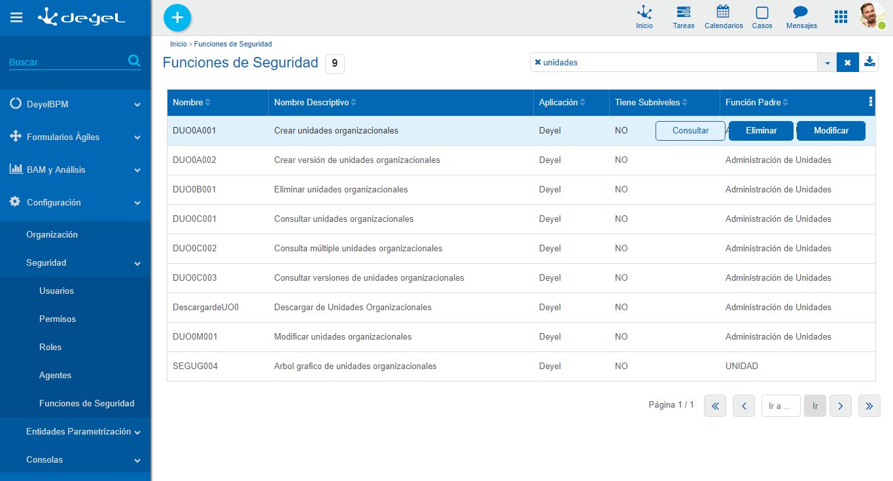893x481 pixels.
Task: Open the Inicio home icon
Action: (644, 18)
